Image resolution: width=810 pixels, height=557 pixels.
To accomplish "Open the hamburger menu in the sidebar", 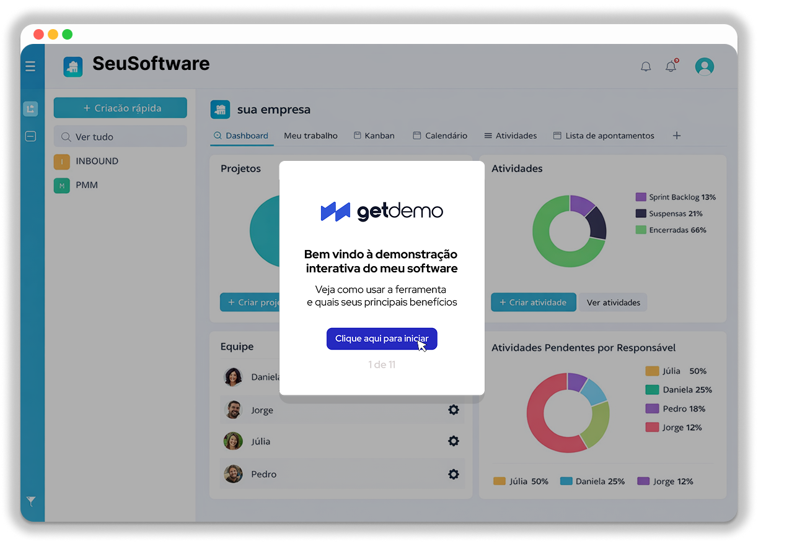I will click(30, 66).
